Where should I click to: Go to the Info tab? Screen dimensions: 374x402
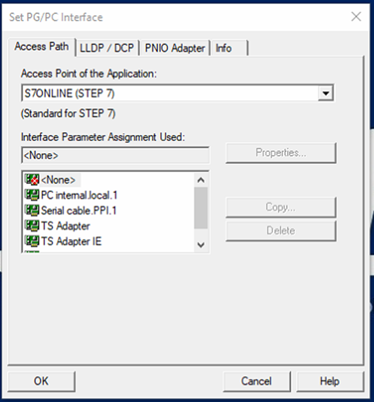[224, 48]
